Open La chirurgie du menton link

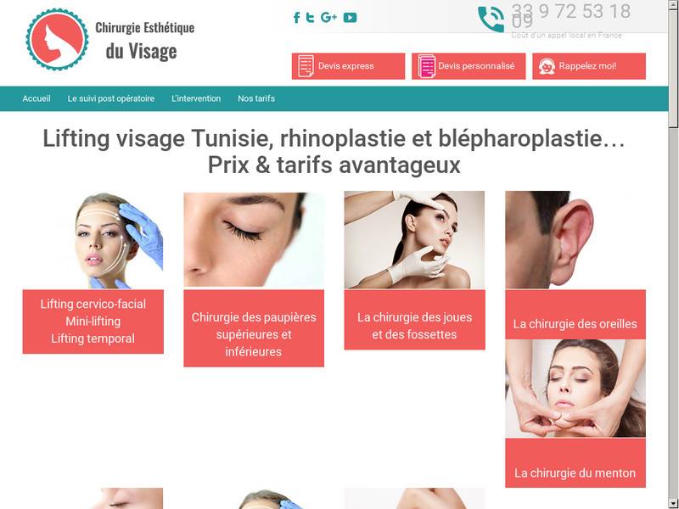tap(575, 473)
